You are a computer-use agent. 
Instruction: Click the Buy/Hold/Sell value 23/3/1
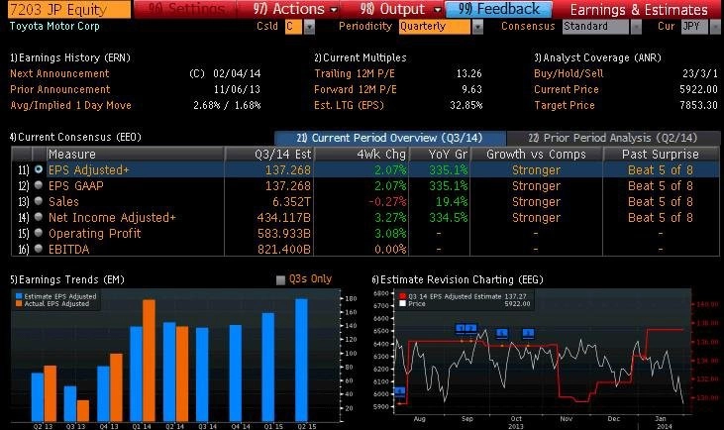pos(700,73)
